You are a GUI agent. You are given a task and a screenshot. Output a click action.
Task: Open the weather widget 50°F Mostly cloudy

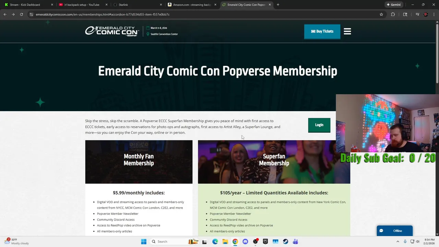coord(17,242)
